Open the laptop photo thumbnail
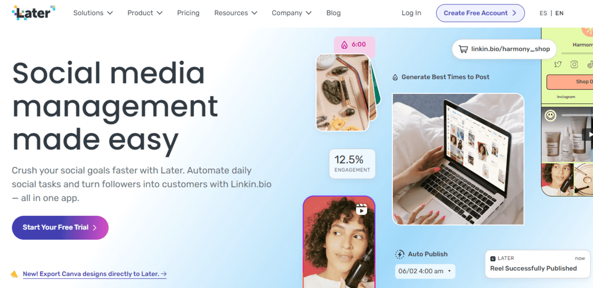This screenshot has width=593, height=288. pos(458,159)
